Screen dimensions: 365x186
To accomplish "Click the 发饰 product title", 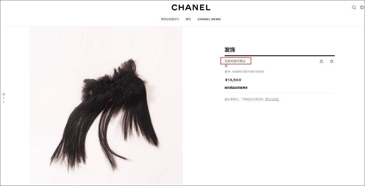I will click(x=230, y=50).
